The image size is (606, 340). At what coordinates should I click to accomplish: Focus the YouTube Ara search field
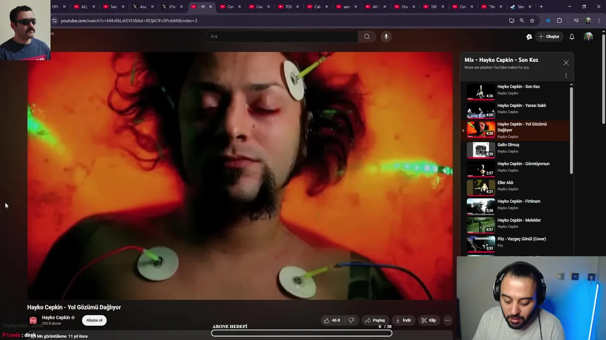coord(282,36)
